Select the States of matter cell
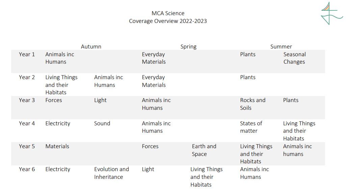Viewport: 346px width, 191px height. [x=251, y=127]
